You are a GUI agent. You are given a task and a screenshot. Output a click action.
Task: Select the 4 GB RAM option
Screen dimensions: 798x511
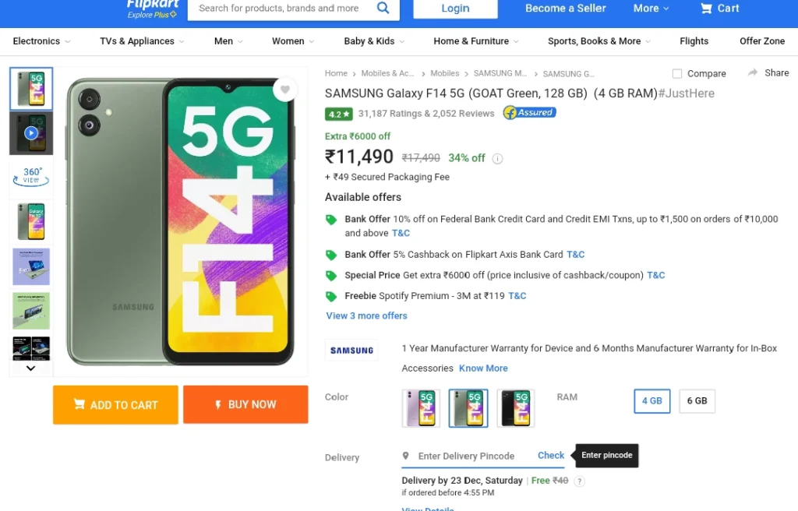tap(652, 401)
